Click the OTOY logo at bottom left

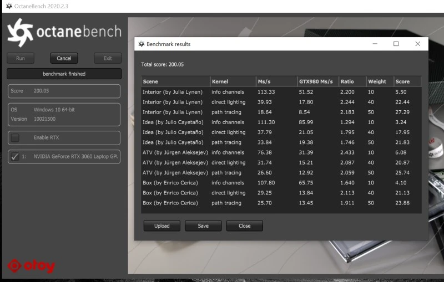pyautogui.click(x=31, y=266)
